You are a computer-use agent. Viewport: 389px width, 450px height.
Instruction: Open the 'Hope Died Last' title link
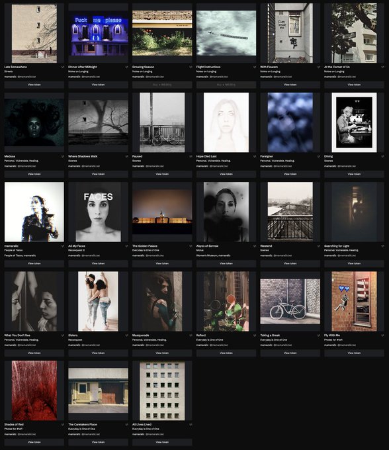point(206,156)
